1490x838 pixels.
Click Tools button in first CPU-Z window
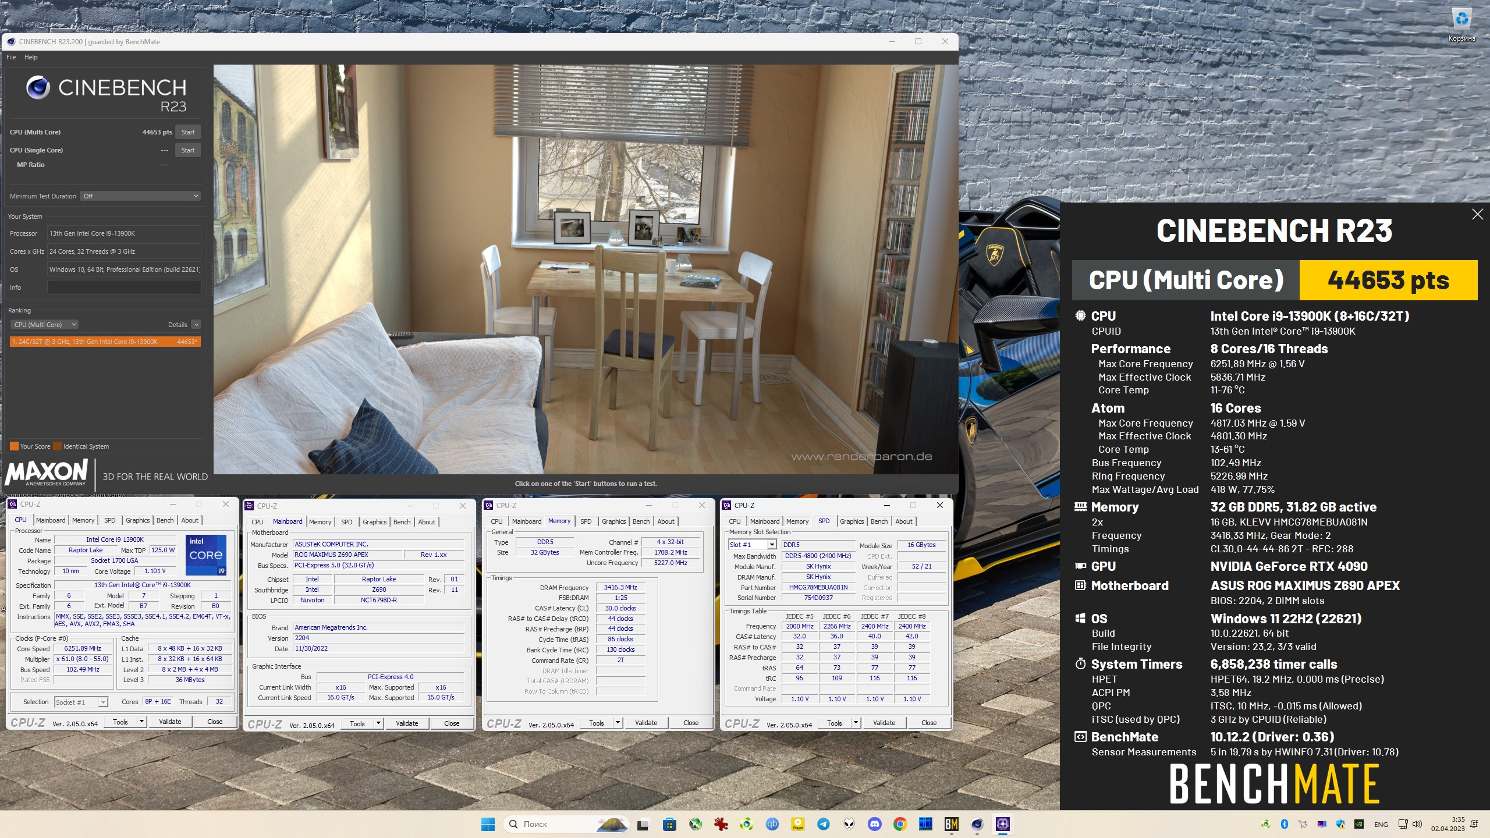tap(120, 722)
